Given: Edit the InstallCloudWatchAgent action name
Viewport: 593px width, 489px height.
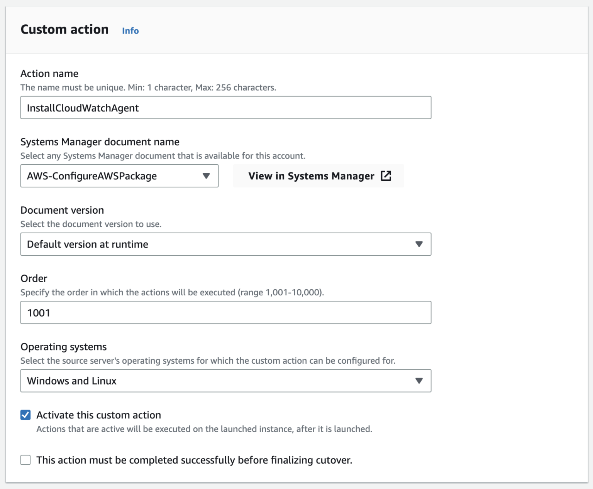Looking at the screenshot, I should (226, 108).
